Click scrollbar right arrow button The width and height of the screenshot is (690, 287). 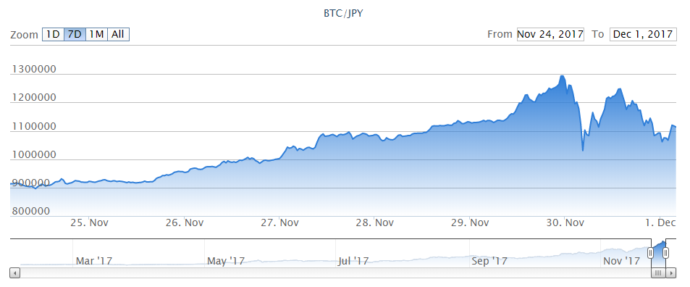(x=670, y=273)
